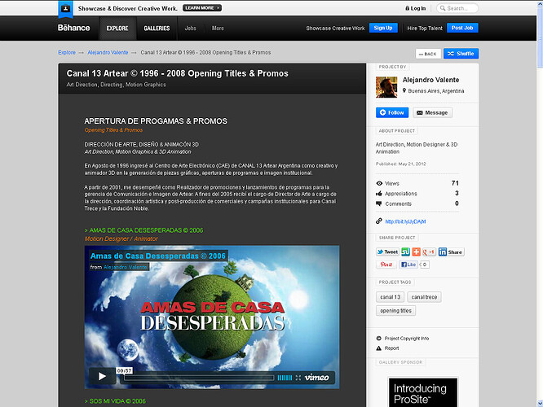Click the orange AddThis plus icon

pyautogui.click(x=417, y=252)
